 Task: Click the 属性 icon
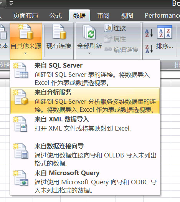[x=108, y=39]
